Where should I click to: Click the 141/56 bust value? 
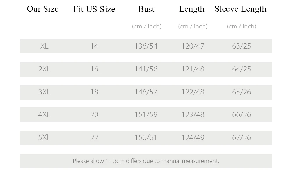tap(146, 69)
